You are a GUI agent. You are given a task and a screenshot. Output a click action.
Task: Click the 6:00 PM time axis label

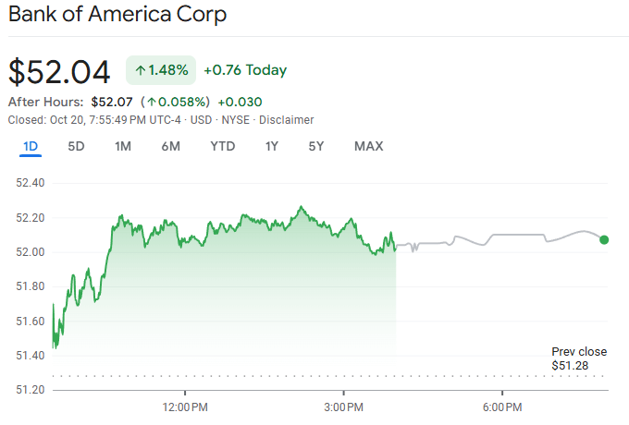click(x=503, y=407)
